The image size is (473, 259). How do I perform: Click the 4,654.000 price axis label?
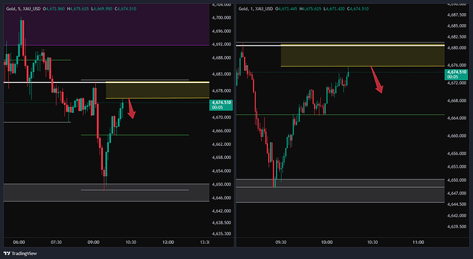(221, 171)
